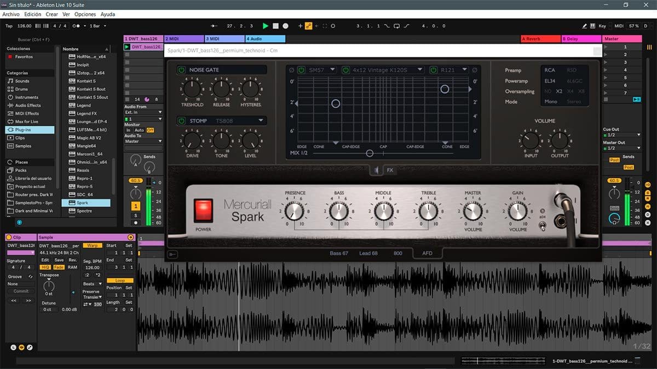Click the Tap tempo button
The height and width of the screenshot is (369, 657).
tap(9, 26)
